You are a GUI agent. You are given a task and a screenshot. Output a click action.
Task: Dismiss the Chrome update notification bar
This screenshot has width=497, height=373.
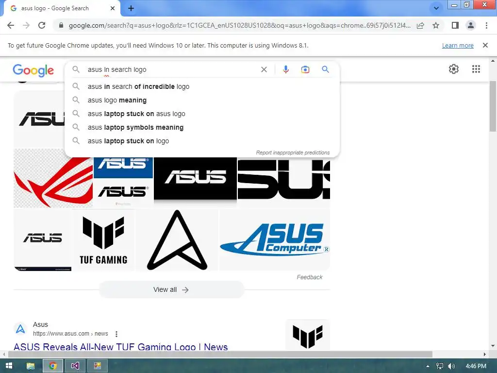[485, 45]
